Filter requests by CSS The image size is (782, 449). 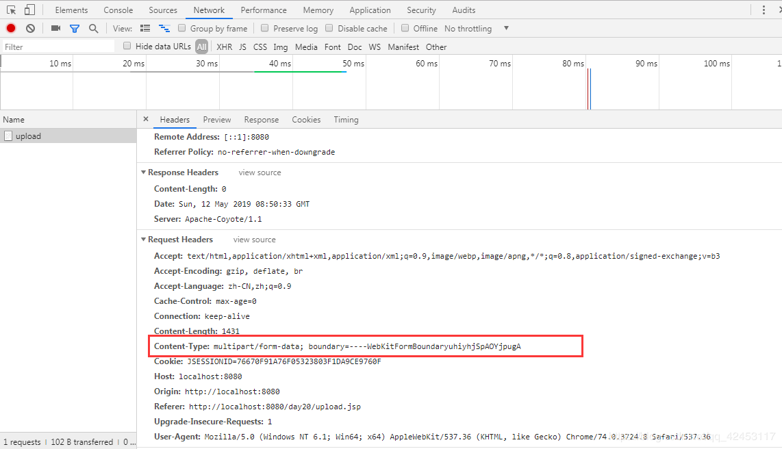click(260, 47)
